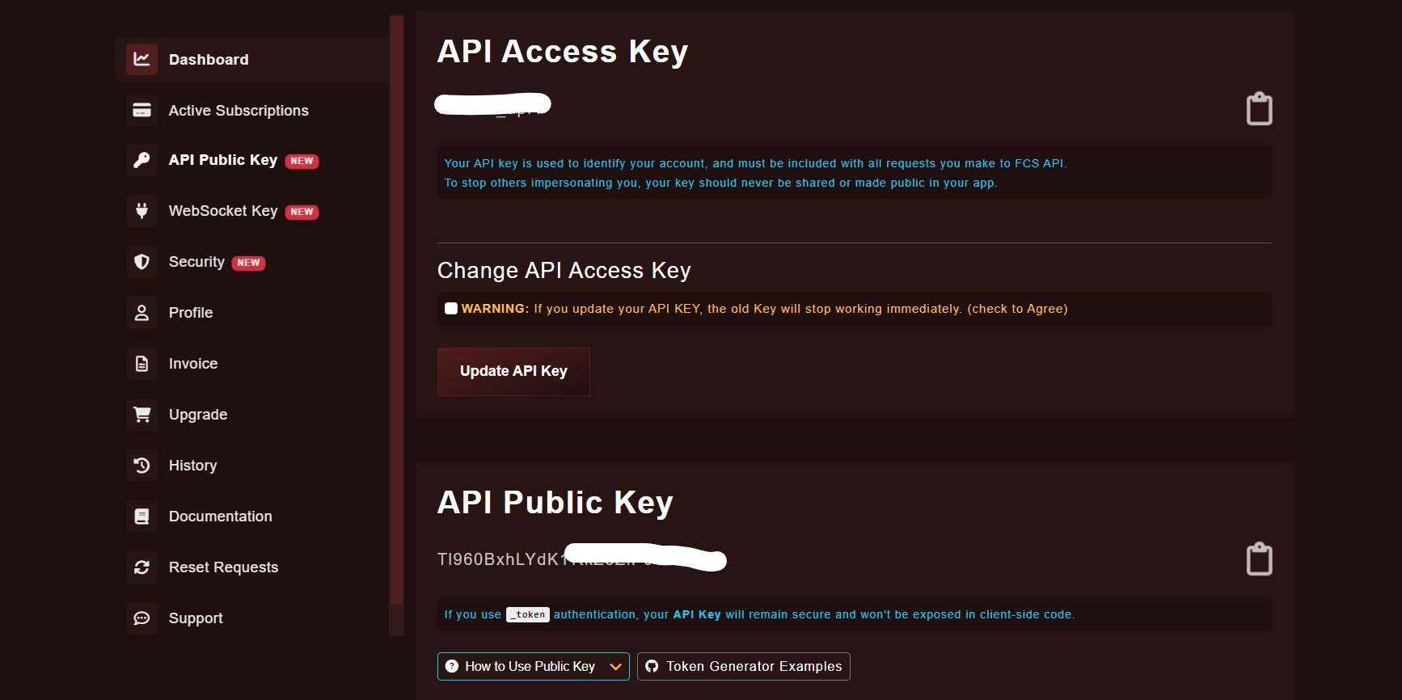Copy the API Access Key to clipboard
Screen dimensions: 1402x700
(1259, 109)
